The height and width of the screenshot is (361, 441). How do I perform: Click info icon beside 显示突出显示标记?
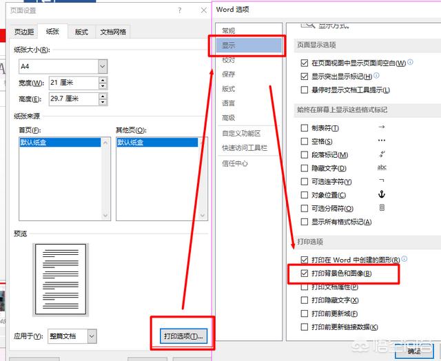[377, 75]
